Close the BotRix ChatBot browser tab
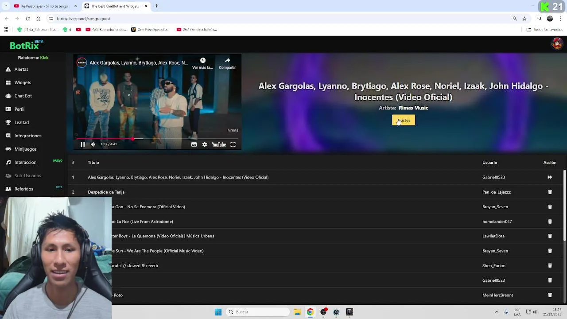 (x=146, y=6)
